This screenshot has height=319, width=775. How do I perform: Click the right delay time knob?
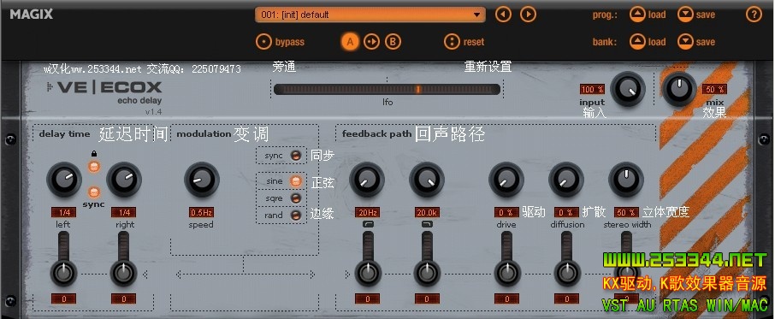click(x=124, y=180)
